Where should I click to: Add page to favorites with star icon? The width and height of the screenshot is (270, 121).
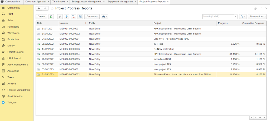(52, 8)
